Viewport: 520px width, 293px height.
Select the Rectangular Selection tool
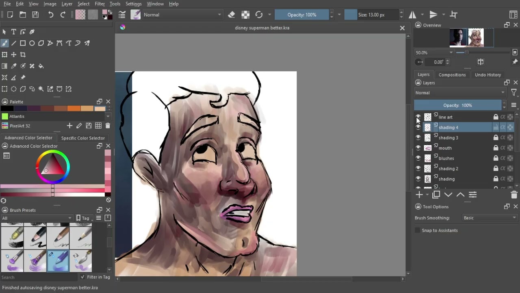[4, 89]
